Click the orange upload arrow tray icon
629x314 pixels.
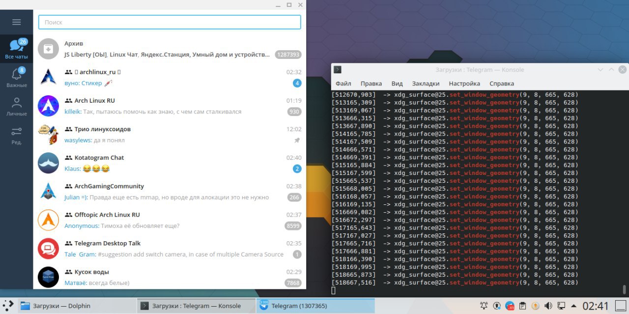point(536,306)
